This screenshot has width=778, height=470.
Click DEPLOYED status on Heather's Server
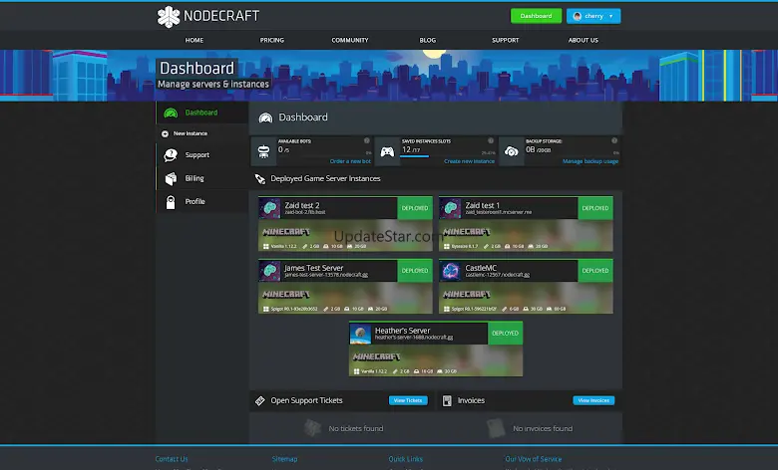tap(505, 334)
